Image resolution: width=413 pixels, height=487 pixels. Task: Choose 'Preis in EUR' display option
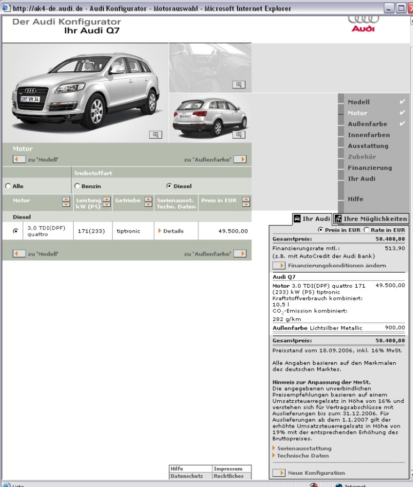pyautogui.click(x=320, y=229)
